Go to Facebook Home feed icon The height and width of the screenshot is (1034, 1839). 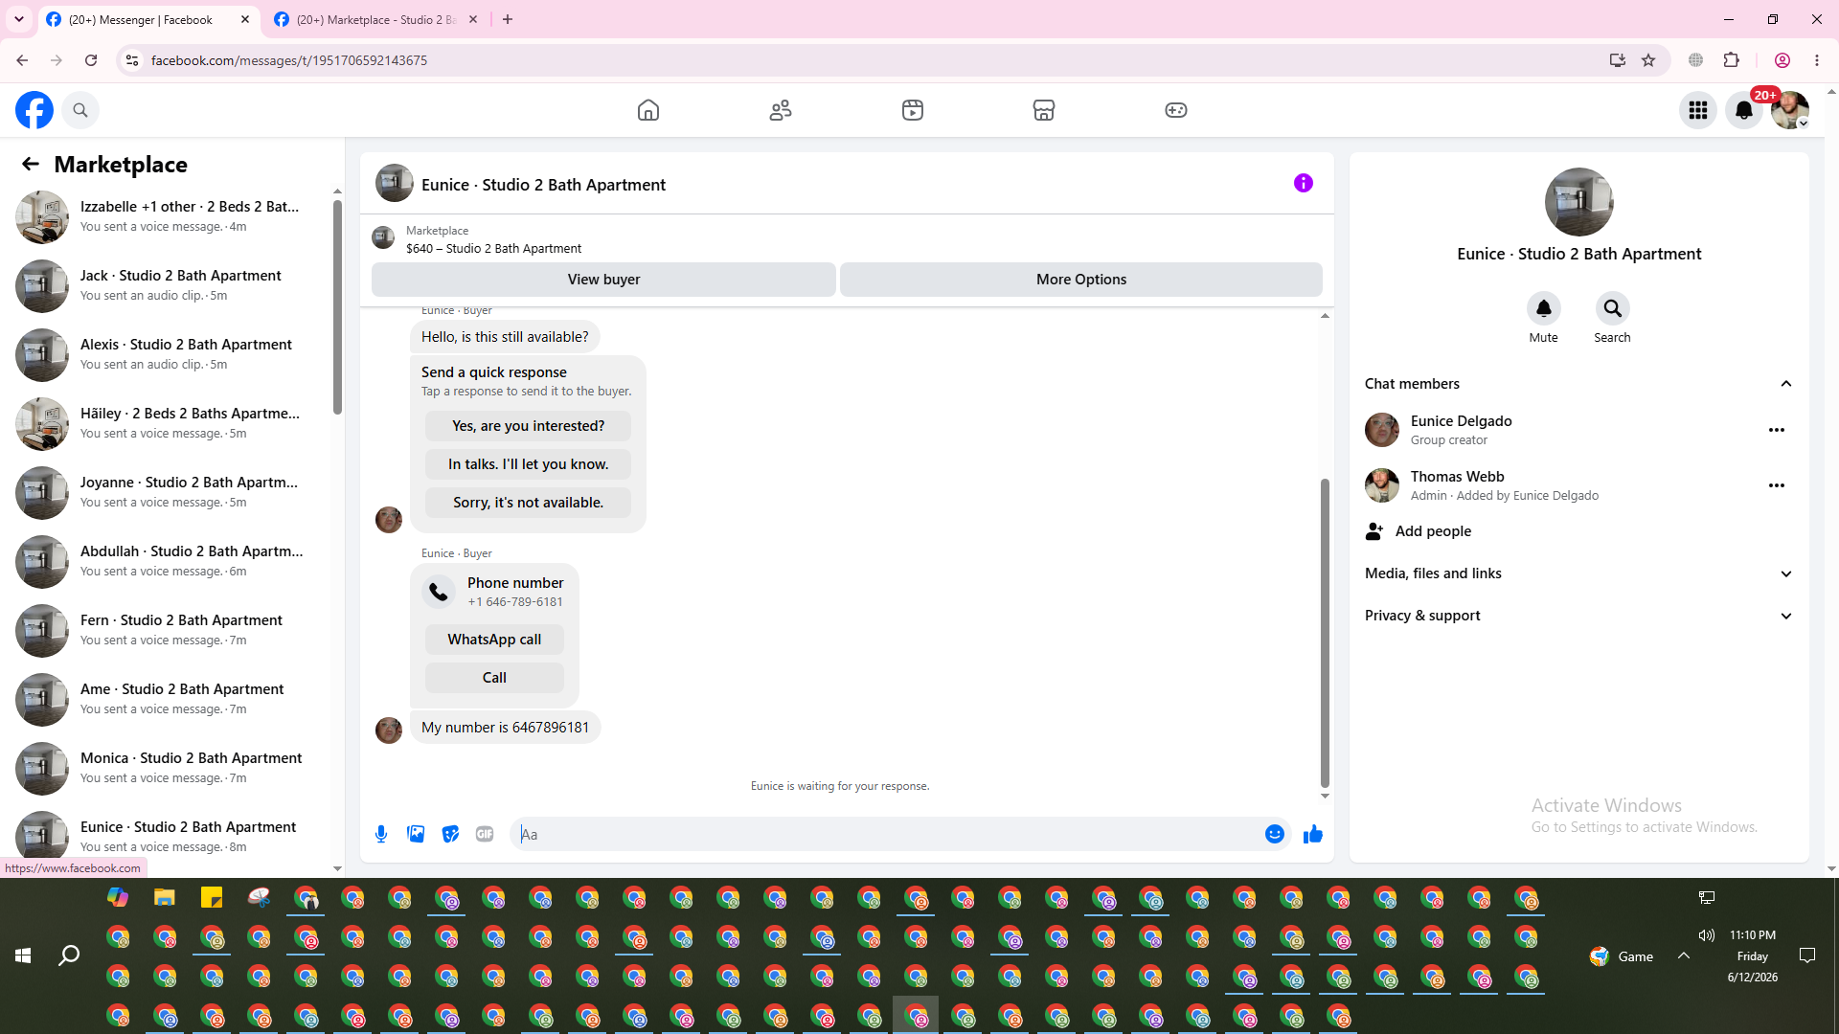[648, 110]
